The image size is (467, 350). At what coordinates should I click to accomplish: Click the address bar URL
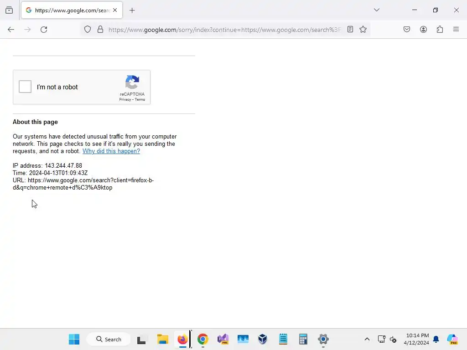point(224,30)
